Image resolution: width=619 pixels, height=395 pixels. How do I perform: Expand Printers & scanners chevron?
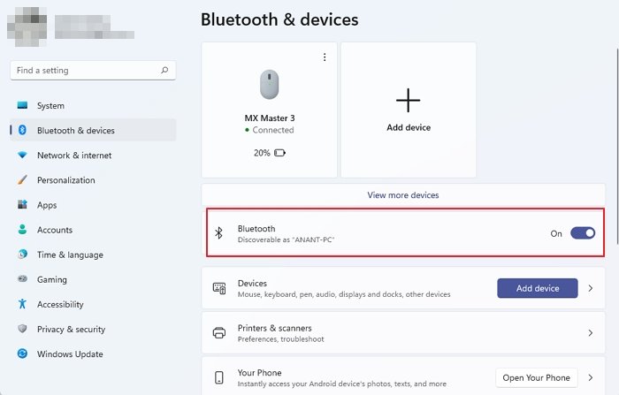coord(590,333)
